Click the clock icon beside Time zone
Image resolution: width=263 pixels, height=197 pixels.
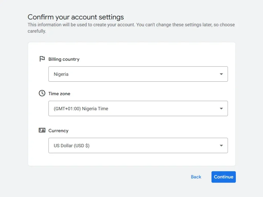click(42, 93)
